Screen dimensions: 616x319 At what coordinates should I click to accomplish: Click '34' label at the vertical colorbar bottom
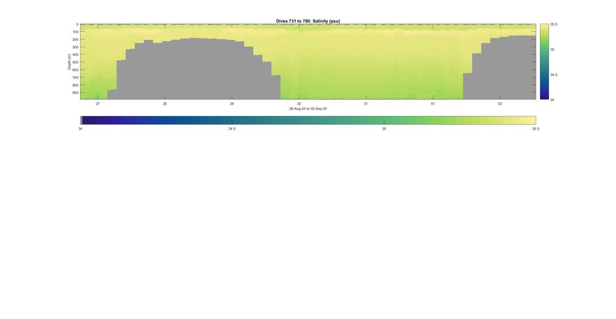coord(552,99)
